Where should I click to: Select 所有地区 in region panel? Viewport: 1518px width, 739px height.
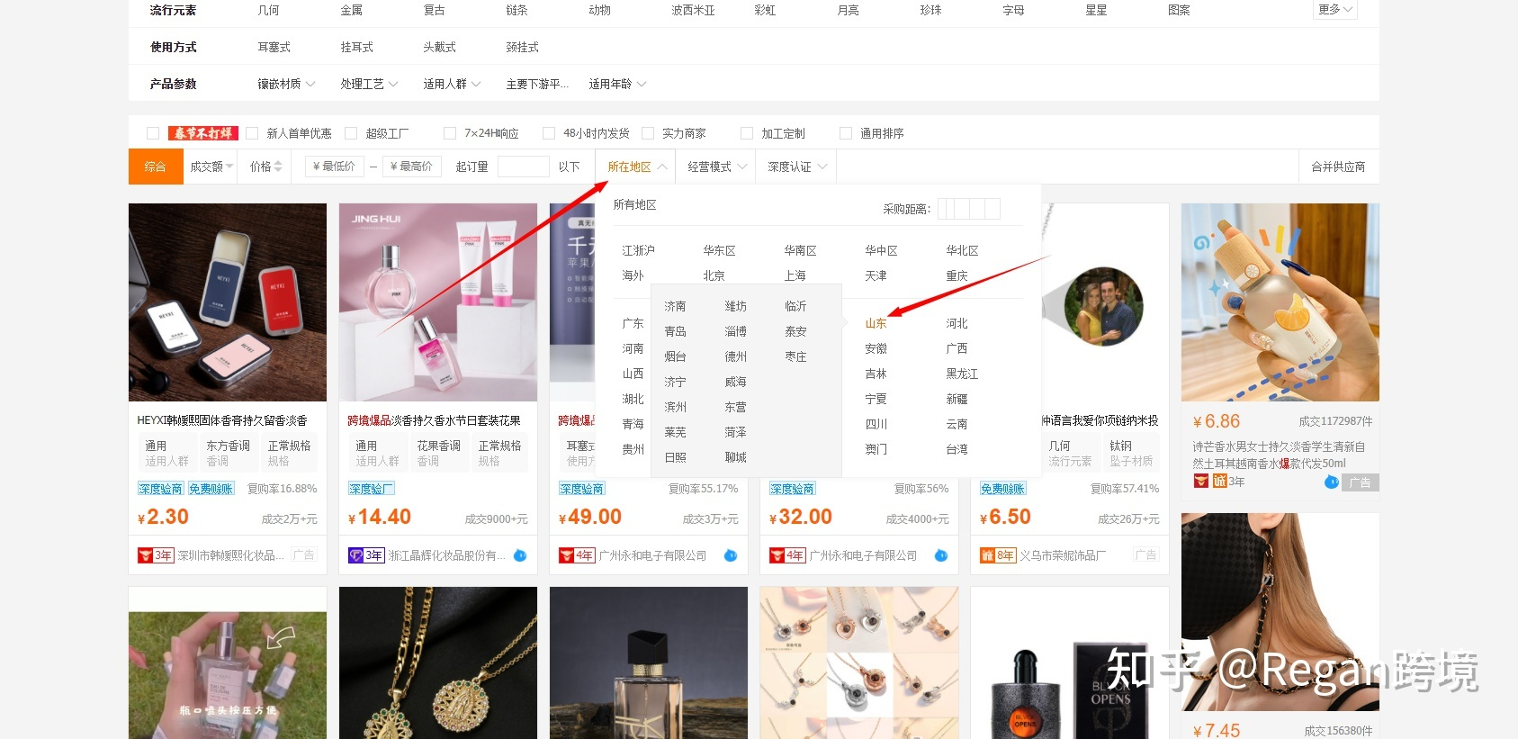pyautogui.click(x=634, y=205)
